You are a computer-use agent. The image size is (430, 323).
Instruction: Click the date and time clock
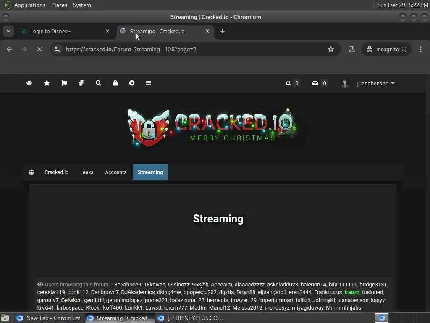(402, 5)
